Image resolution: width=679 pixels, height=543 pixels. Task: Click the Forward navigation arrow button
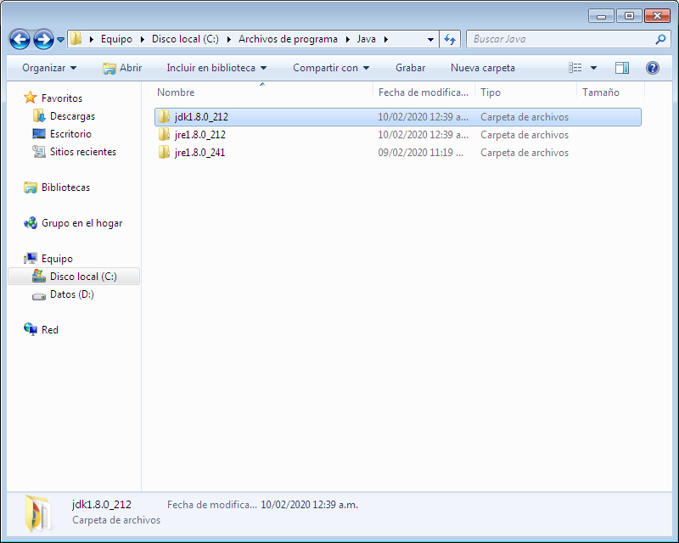[43, 39]
